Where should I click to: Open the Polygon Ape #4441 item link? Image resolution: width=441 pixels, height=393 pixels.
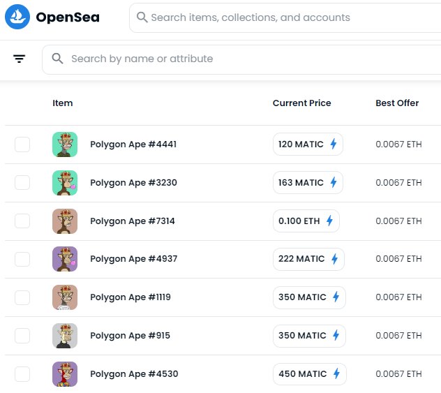(133, 144)
